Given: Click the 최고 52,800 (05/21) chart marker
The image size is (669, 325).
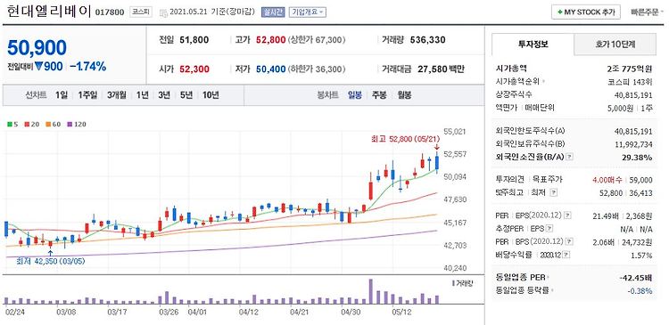Looking at the screenshot, I should tap(405, 138).
